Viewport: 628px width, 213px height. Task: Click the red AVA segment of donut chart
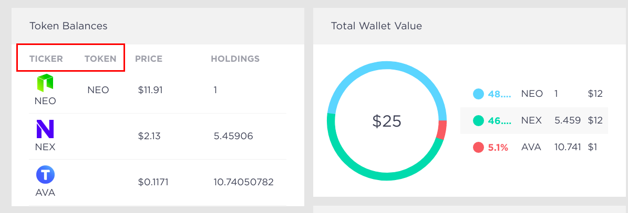[441, 130]
